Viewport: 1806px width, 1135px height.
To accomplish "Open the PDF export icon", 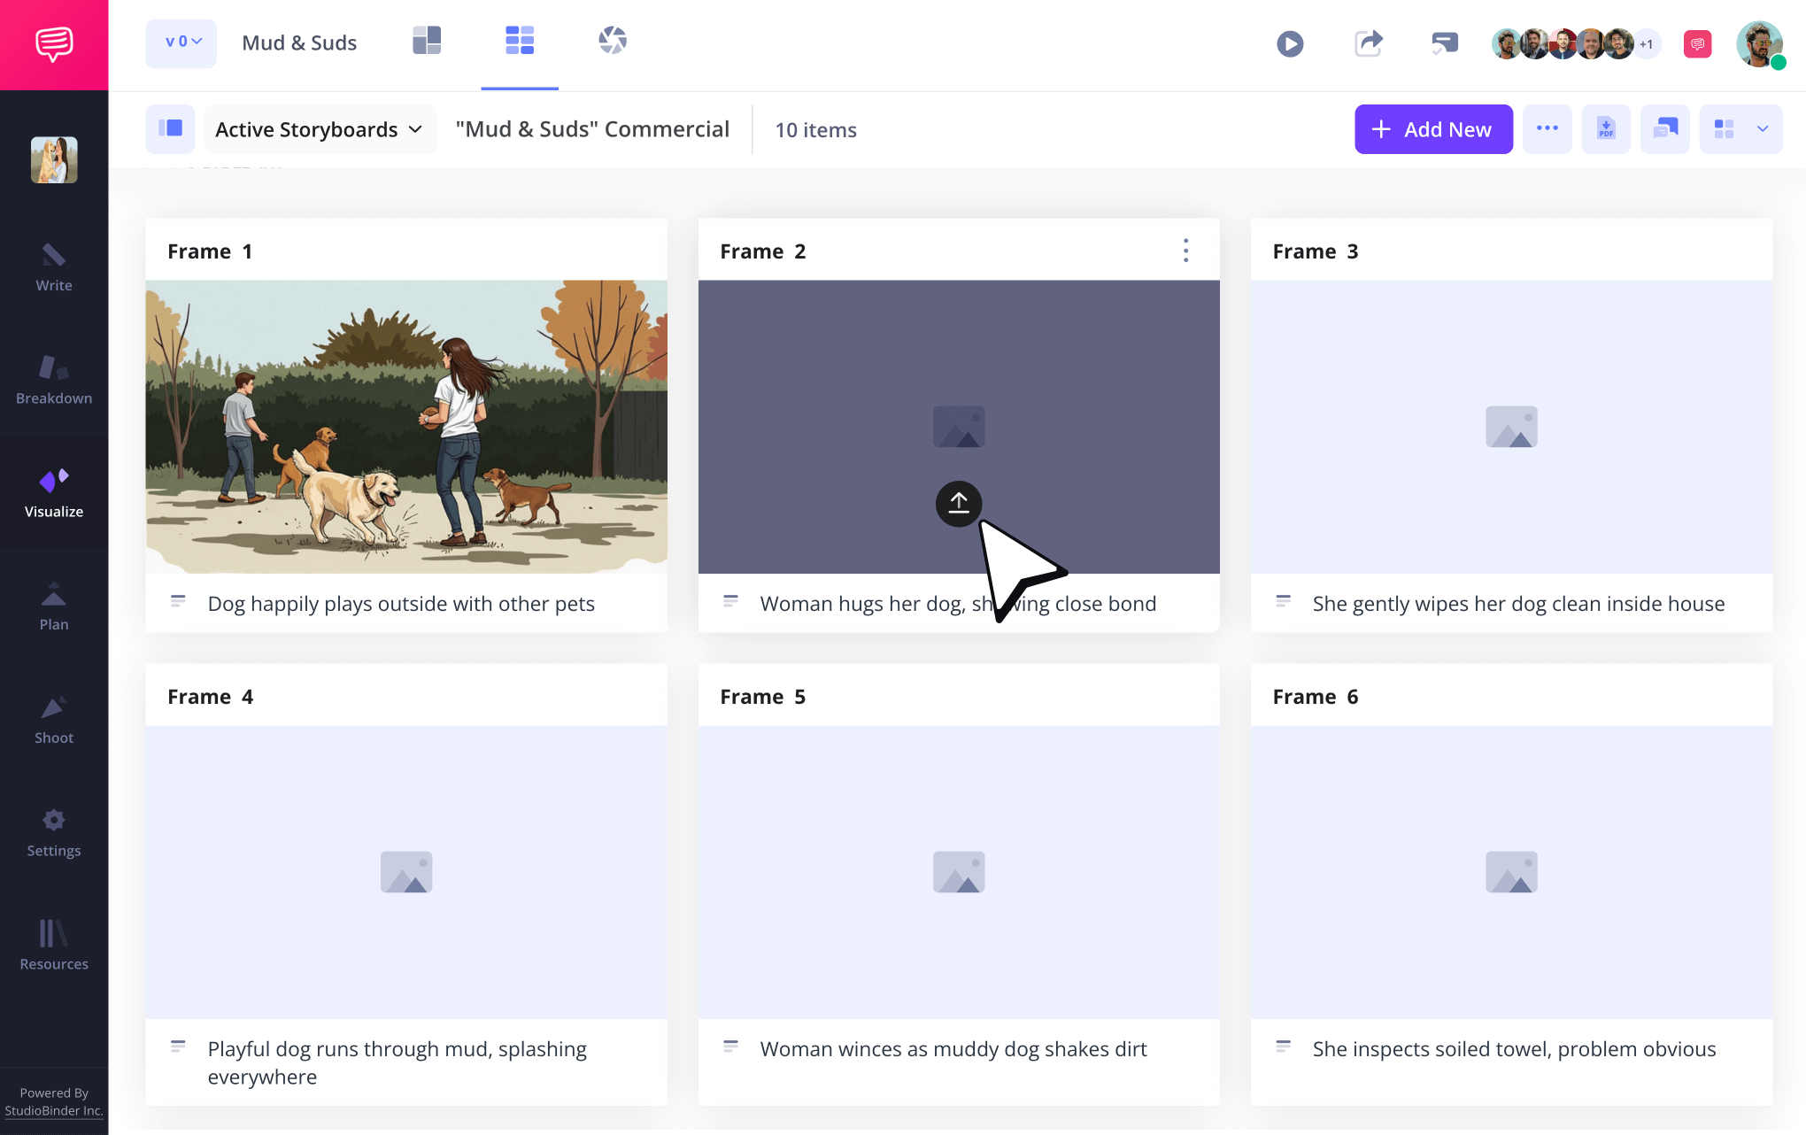I will click(x=1606, y=129).
